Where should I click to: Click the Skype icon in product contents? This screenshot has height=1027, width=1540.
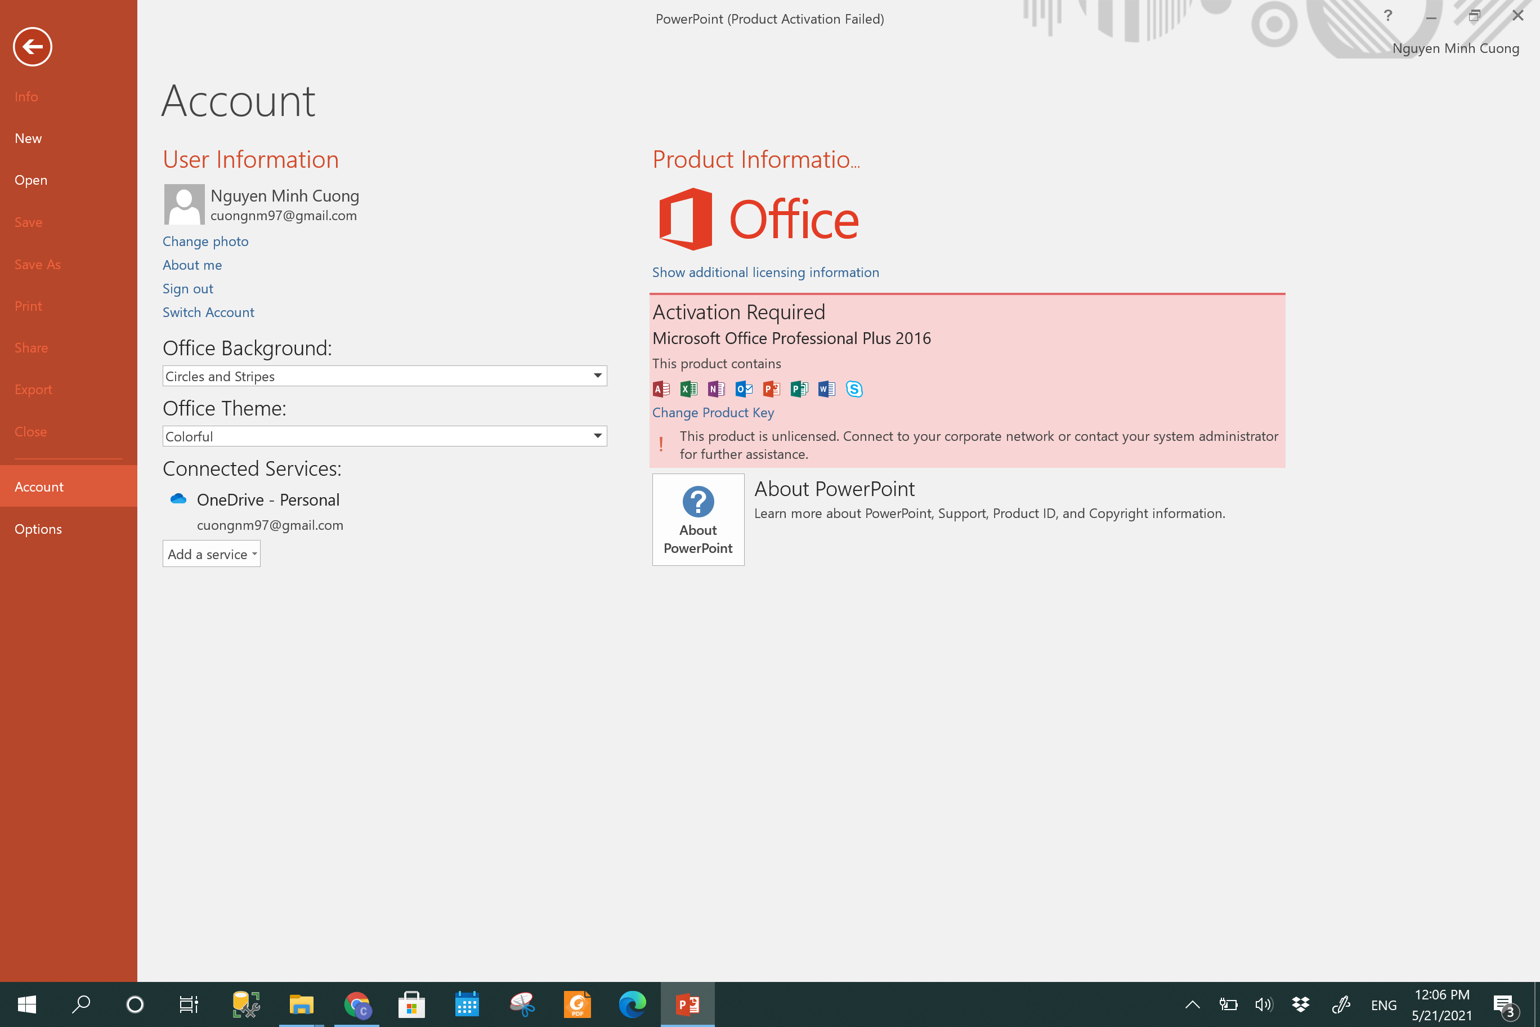click(854, 389)
